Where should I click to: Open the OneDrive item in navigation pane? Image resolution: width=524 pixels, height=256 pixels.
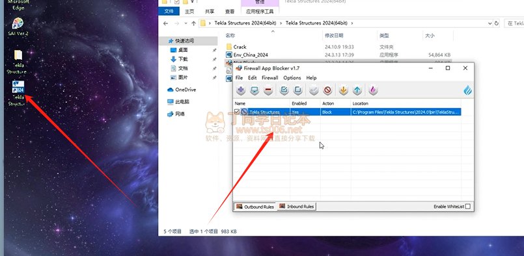coord(182,90)
